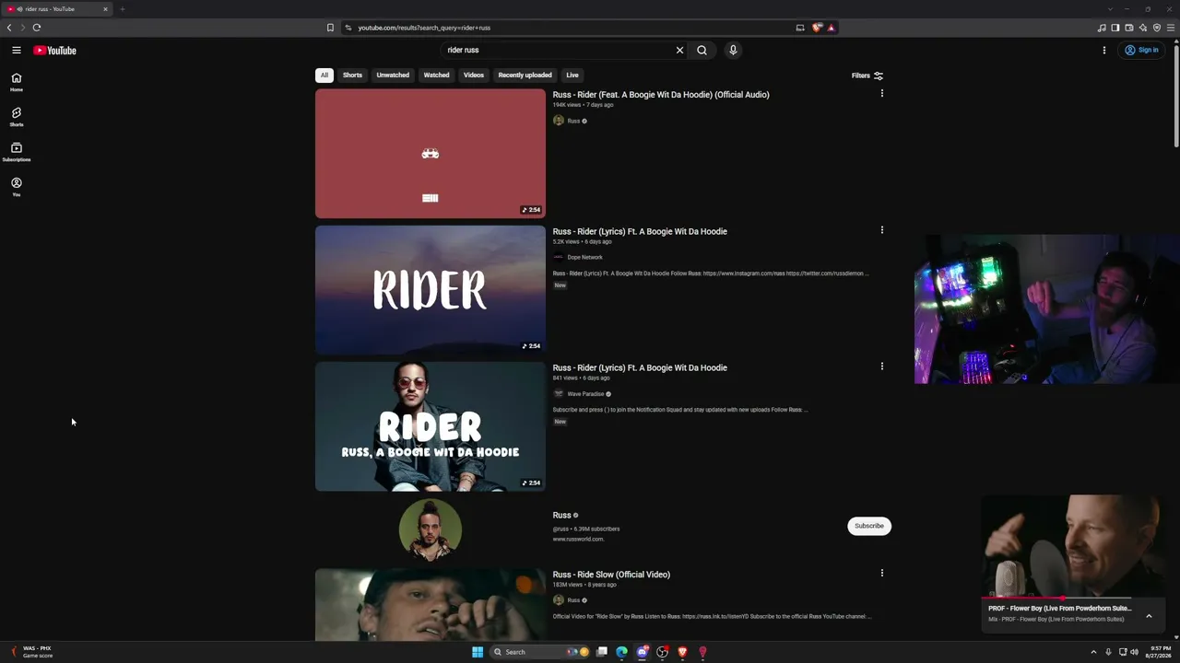1180x663 pixels.
Task: Select the Recently uploaded filter chip
Action: click(x=525, y=76)
